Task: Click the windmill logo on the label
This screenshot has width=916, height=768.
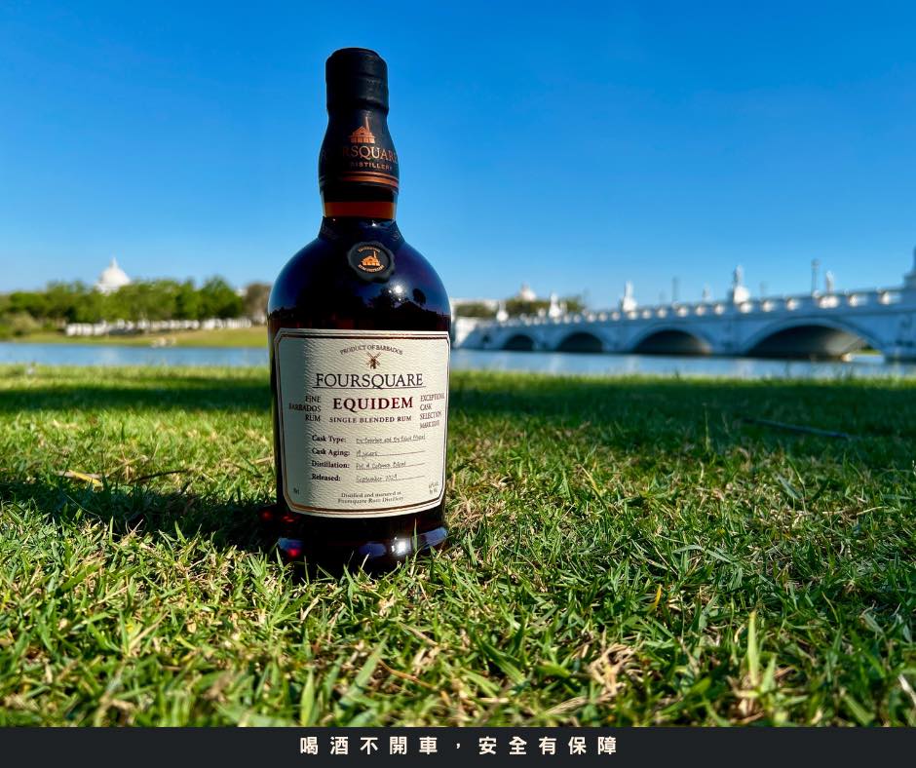Action: click(373, 361)
